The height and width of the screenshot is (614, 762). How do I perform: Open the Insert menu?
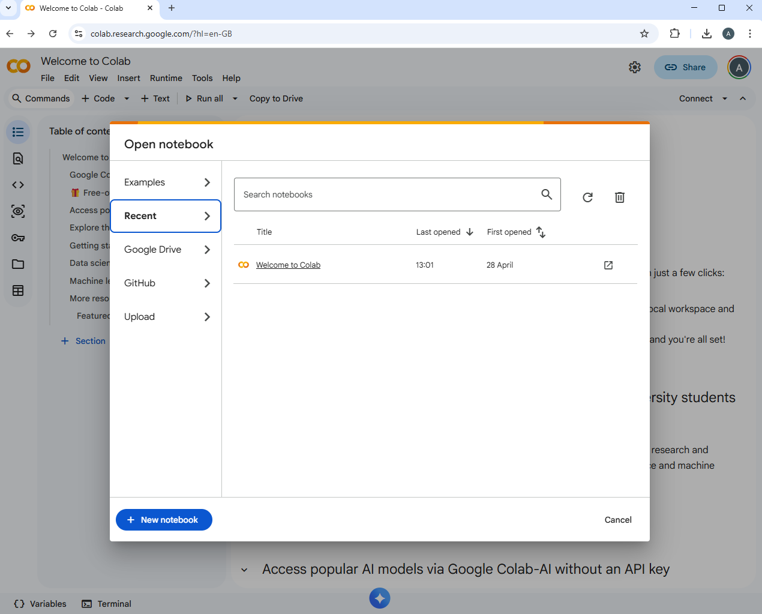click(128, 78)
